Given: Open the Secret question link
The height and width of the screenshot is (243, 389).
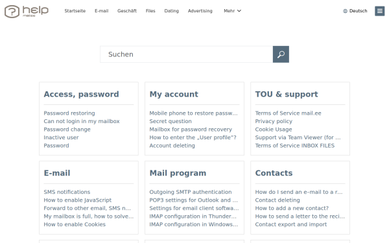Looking at the screenshot, I should click(171, 121).
